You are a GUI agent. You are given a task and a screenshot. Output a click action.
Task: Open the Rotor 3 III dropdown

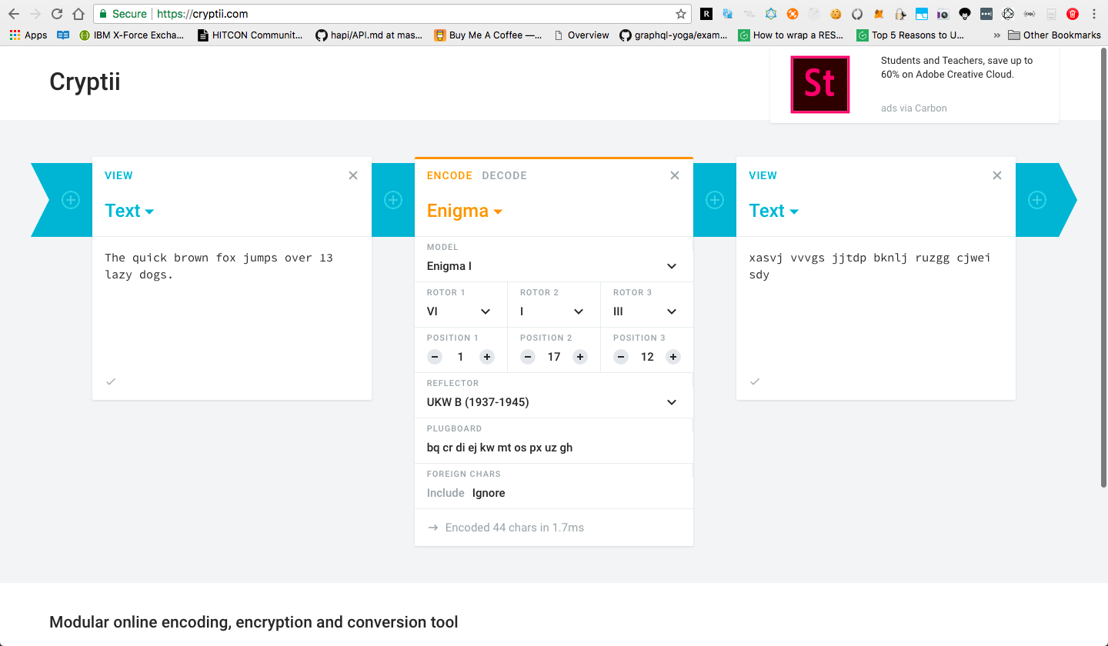[646, 311]
